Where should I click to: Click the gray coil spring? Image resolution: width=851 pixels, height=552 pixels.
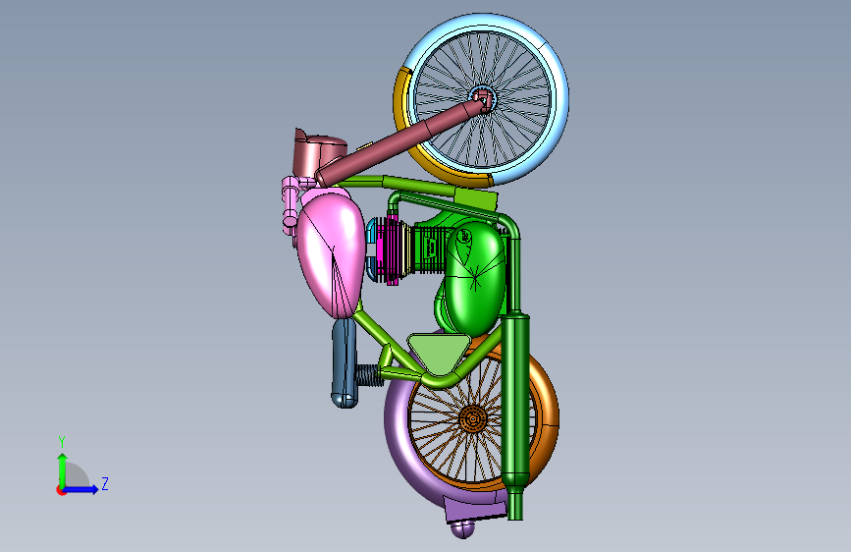370,375
